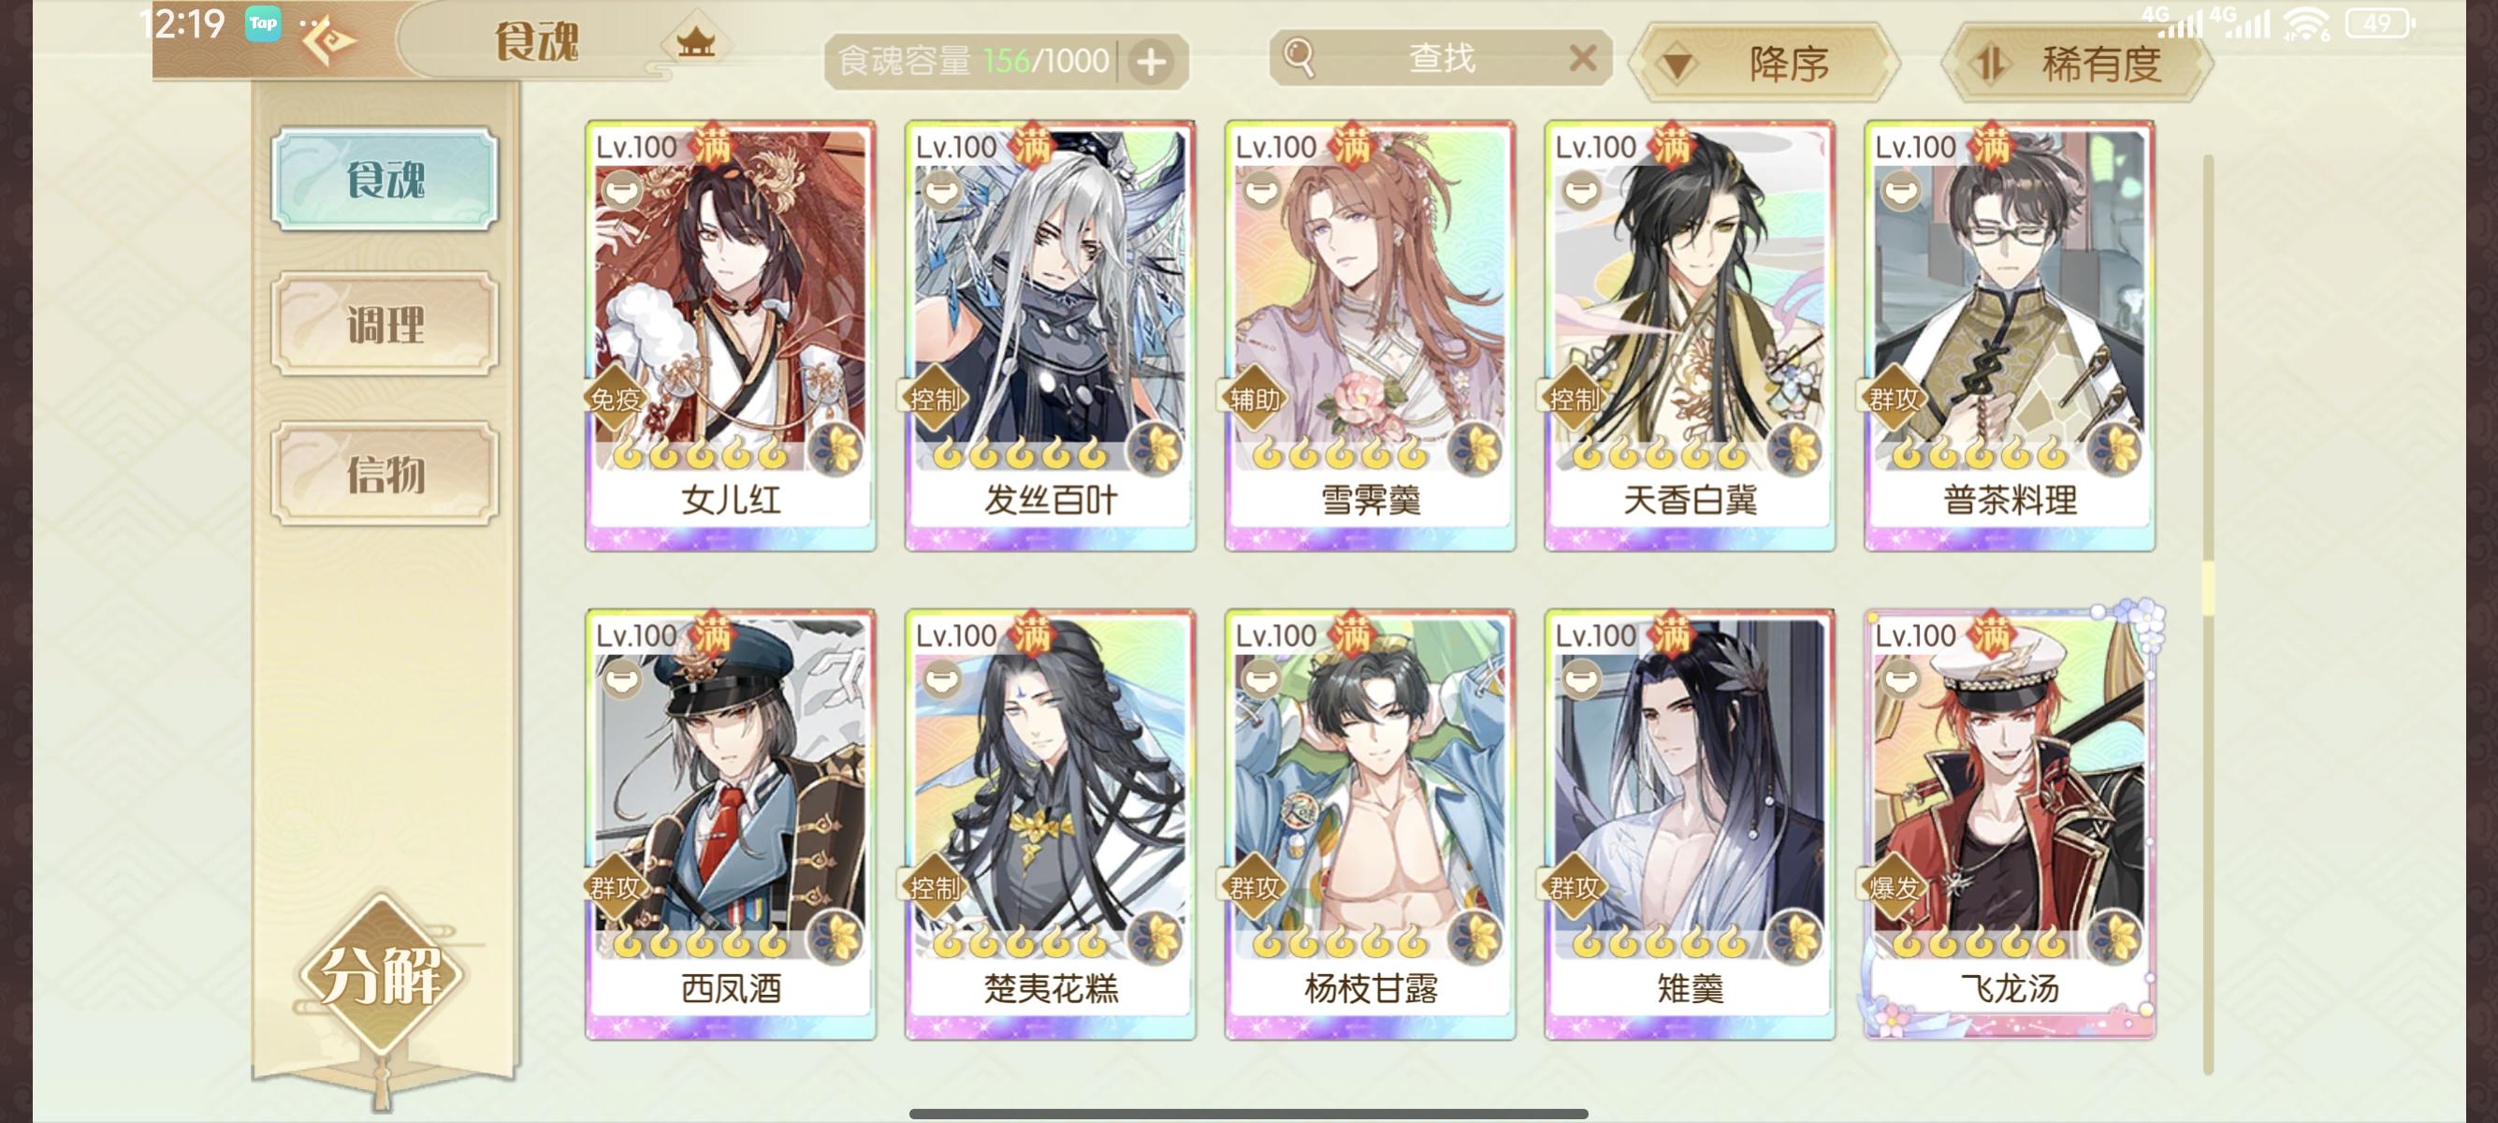
Task: Toggle the 降序 sort order button
Action: [1765, 64]
